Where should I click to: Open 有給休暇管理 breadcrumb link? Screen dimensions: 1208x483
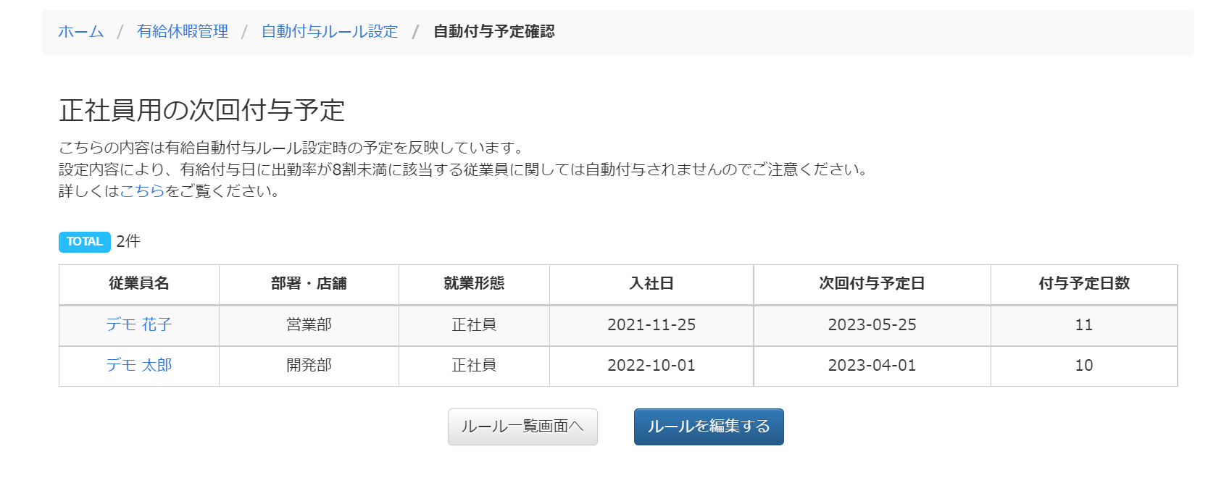(x=183, y=31)
